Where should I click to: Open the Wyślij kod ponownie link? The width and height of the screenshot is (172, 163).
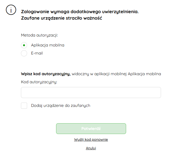pyautogui.click(x=91, y=140)
